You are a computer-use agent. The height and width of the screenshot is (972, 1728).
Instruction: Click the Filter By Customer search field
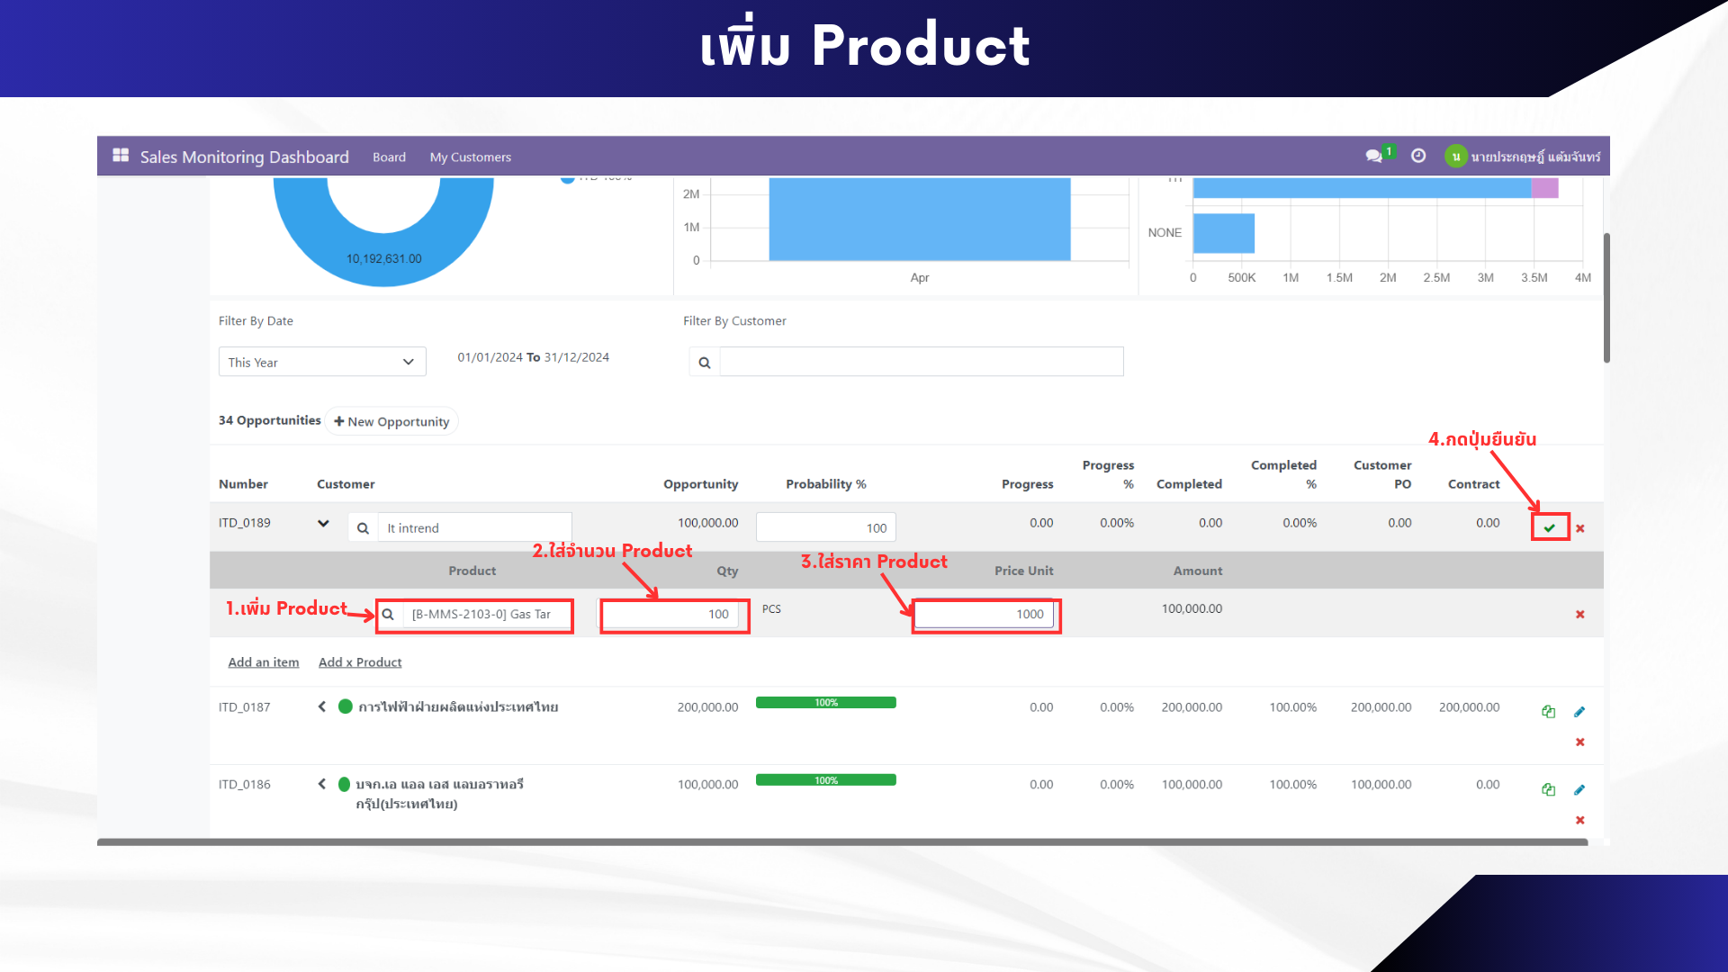pos(921,362)
